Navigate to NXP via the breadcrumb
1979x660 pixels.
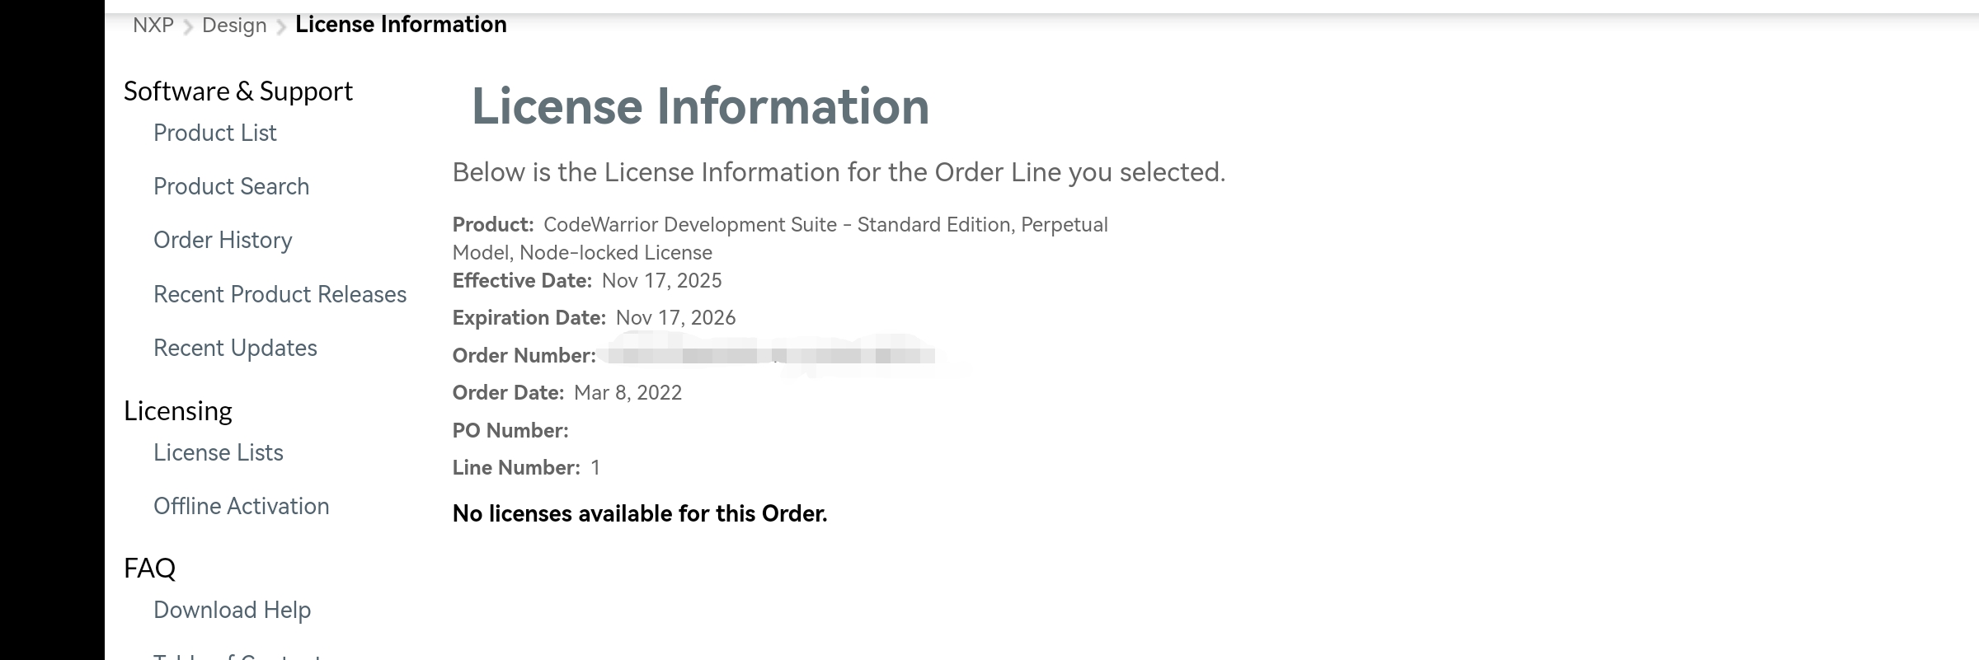pos(154,25)
